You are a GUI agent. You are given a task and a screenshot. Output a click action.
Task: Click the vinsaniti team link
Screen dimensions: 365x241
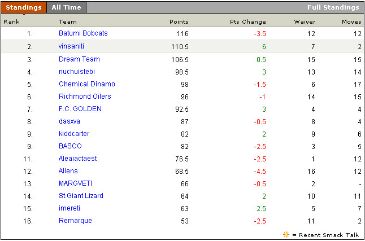click(71, 46)
